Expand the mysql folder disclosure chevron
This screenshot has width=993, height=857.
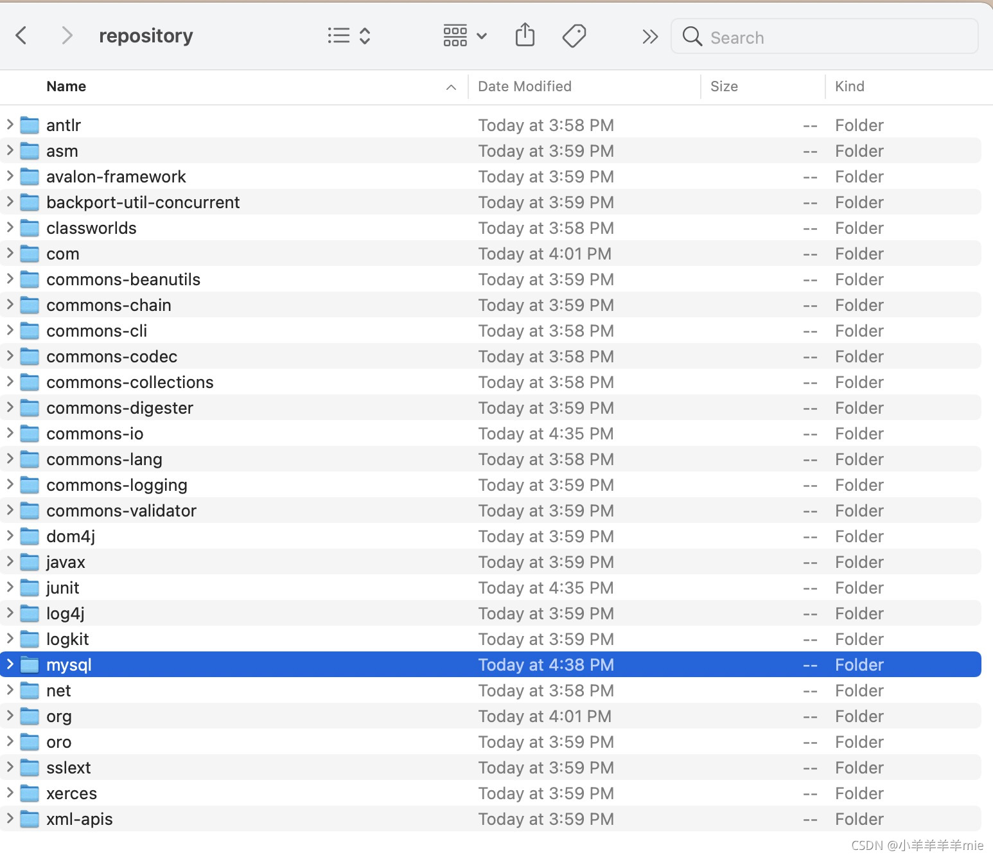[10, 664]
